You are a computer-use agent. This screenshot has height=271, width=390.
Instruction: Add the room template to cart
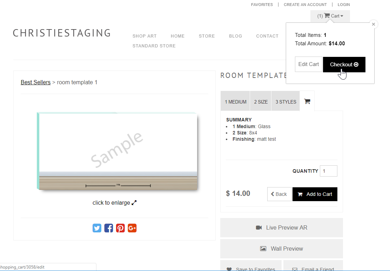click(x=315, y=194)
